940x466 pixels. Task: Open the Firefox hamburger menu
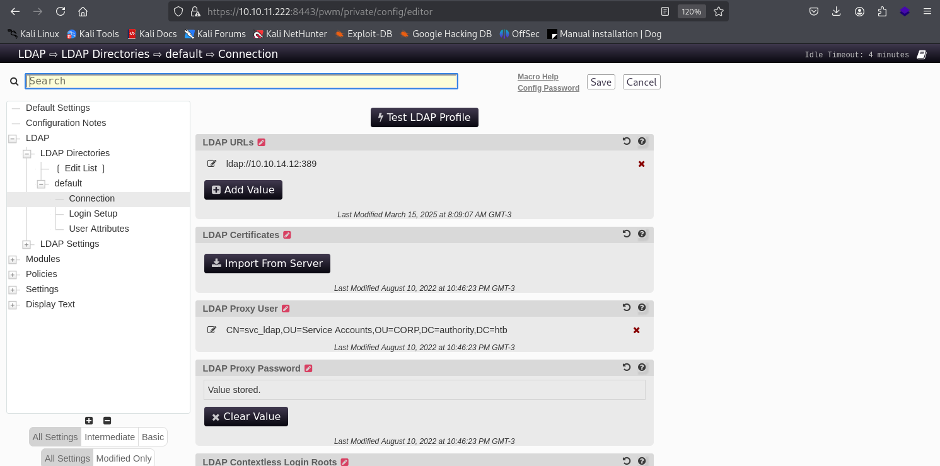pos(927,11)
